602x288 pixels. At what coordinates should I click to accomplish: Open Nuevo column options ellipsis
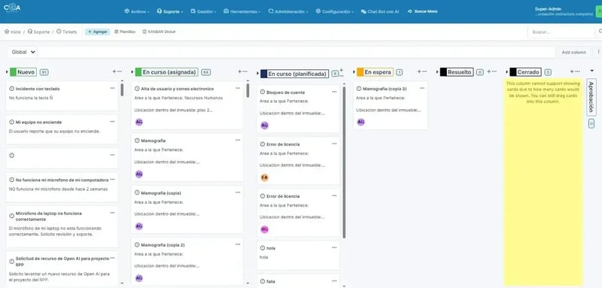[x=120, y=71]
